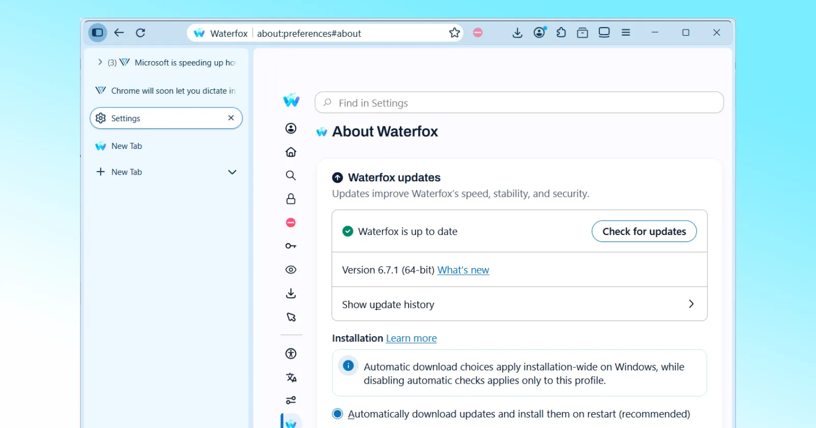Reload the current page

coord(141,33)
